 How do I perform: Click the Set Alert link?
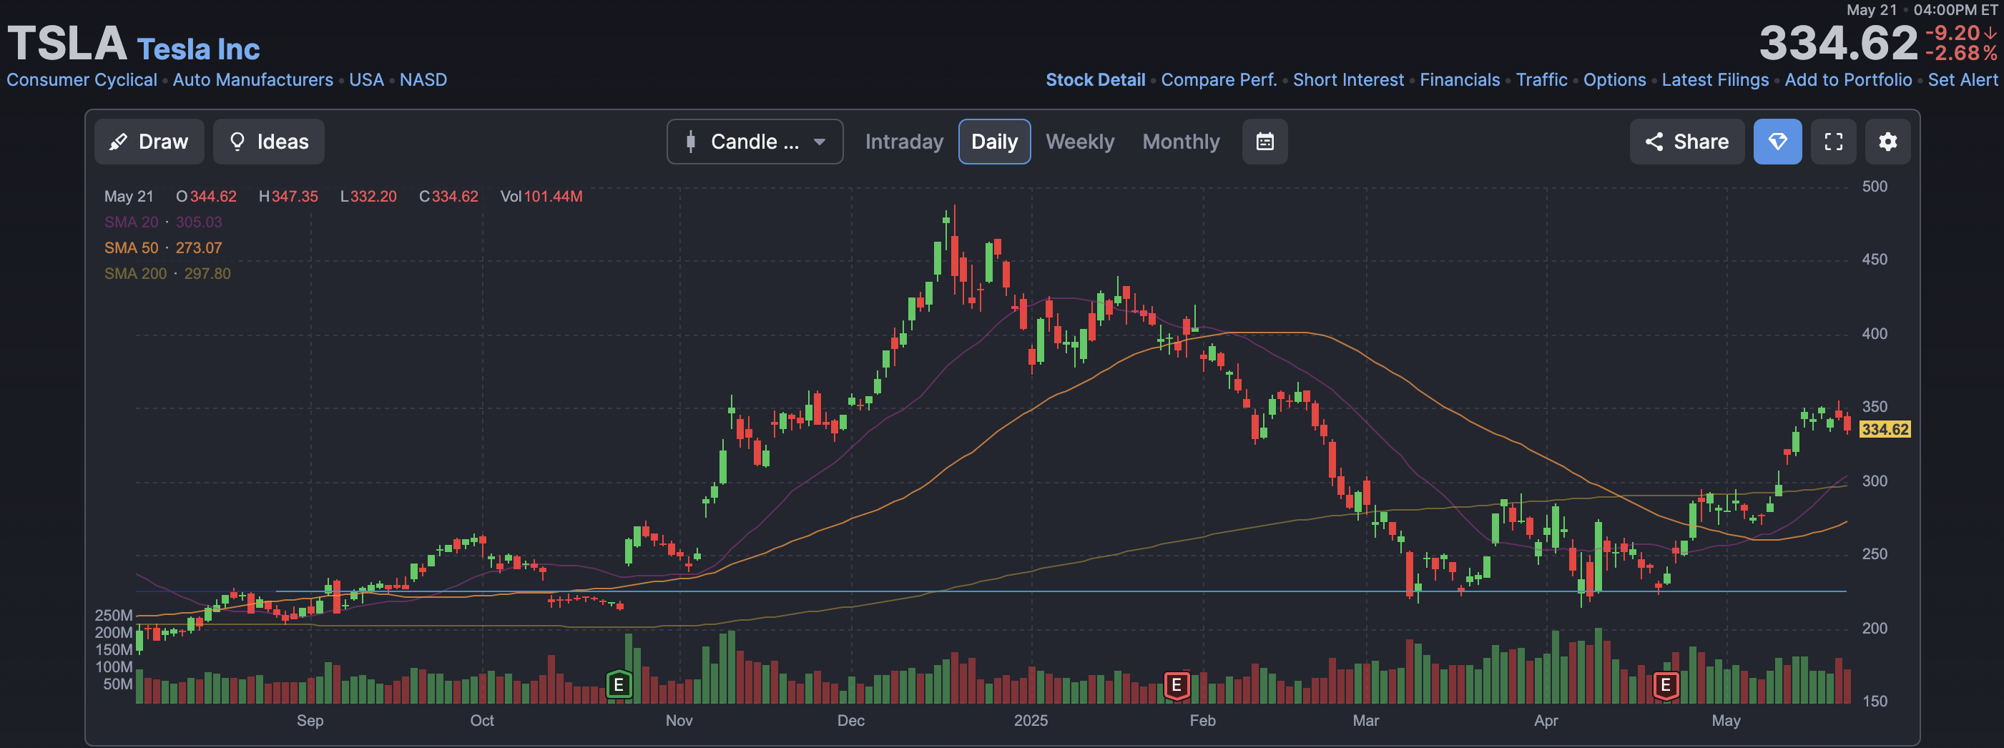1962,80
